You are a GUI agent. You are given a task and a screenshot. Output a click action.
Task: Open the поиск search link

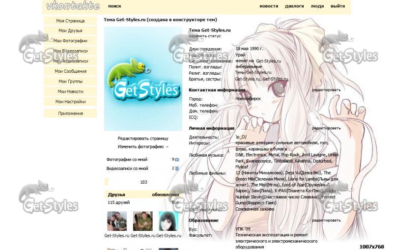[x=114, y=6]
